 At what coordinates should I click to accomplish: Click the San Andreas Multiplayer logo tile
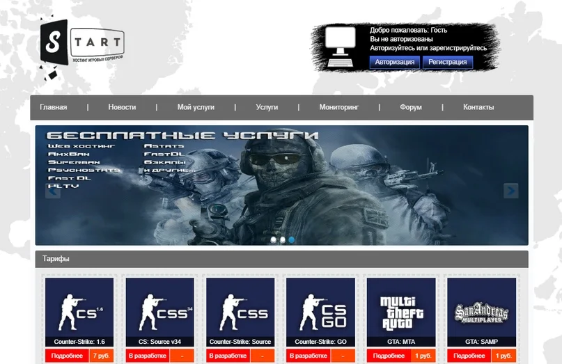click(481, 308)
